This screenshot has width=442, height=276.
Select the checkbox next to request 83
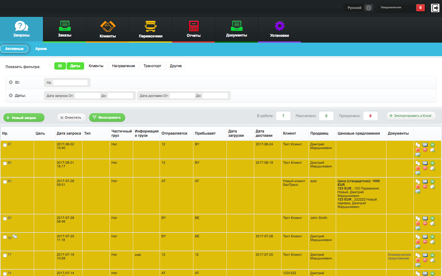point(5,182)
